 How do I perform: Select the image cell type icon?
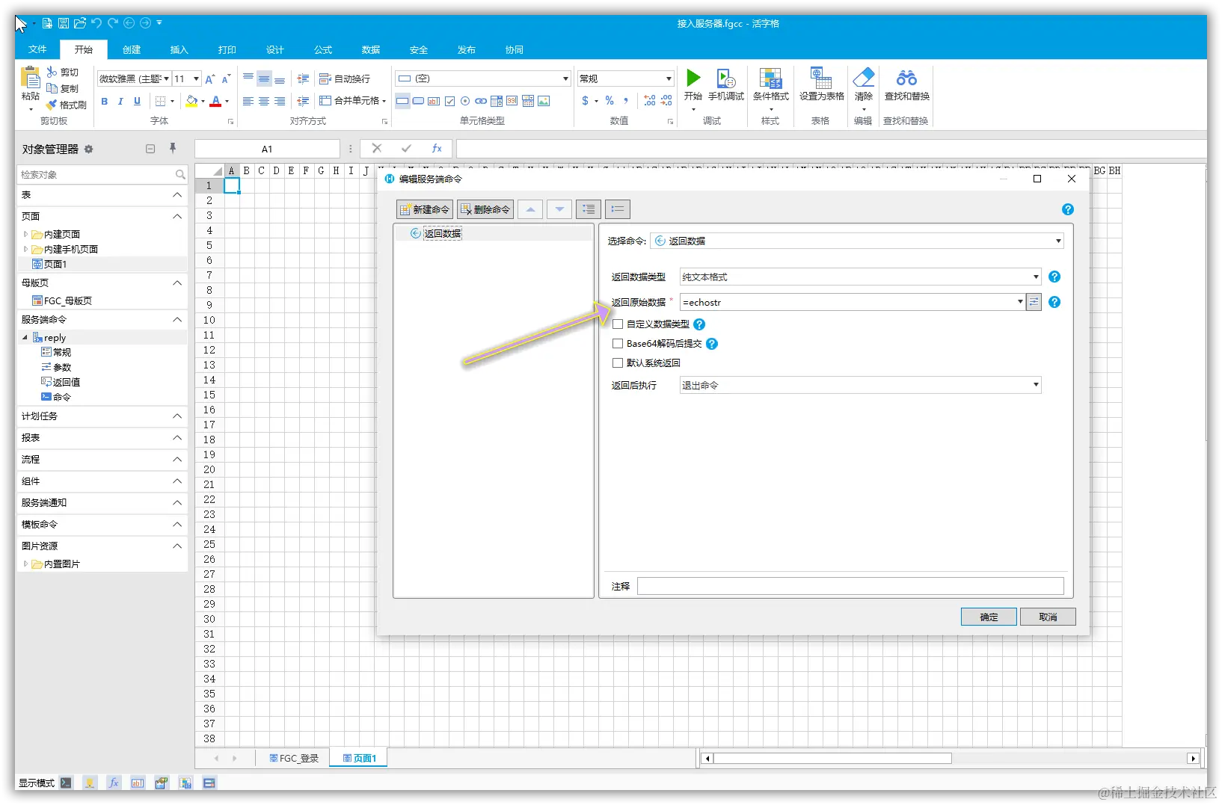click(544, 101)
